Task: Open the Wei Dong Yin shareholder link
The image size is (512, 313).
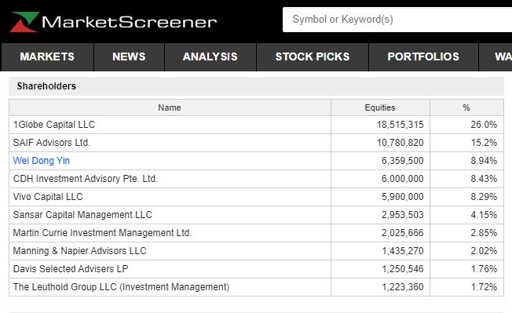Action: pyautogui.click(x=42, y=161)
